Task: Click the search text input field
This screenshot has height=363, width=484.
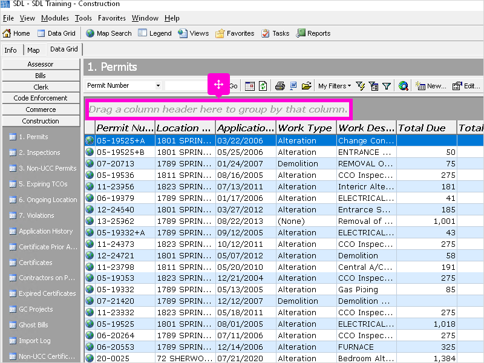Action: [187, 85]
